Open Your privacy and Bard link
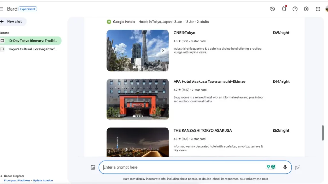 [254, 179]
